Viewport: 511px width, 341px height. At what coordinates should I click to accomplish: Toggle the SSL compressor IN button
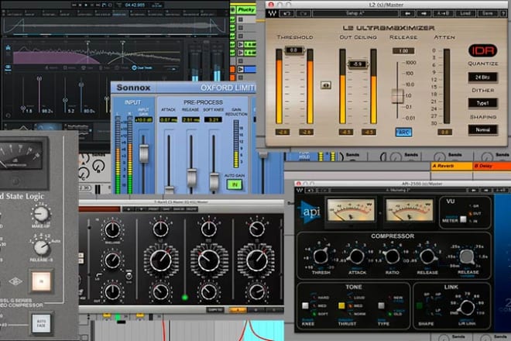click(x=41, y=281)
